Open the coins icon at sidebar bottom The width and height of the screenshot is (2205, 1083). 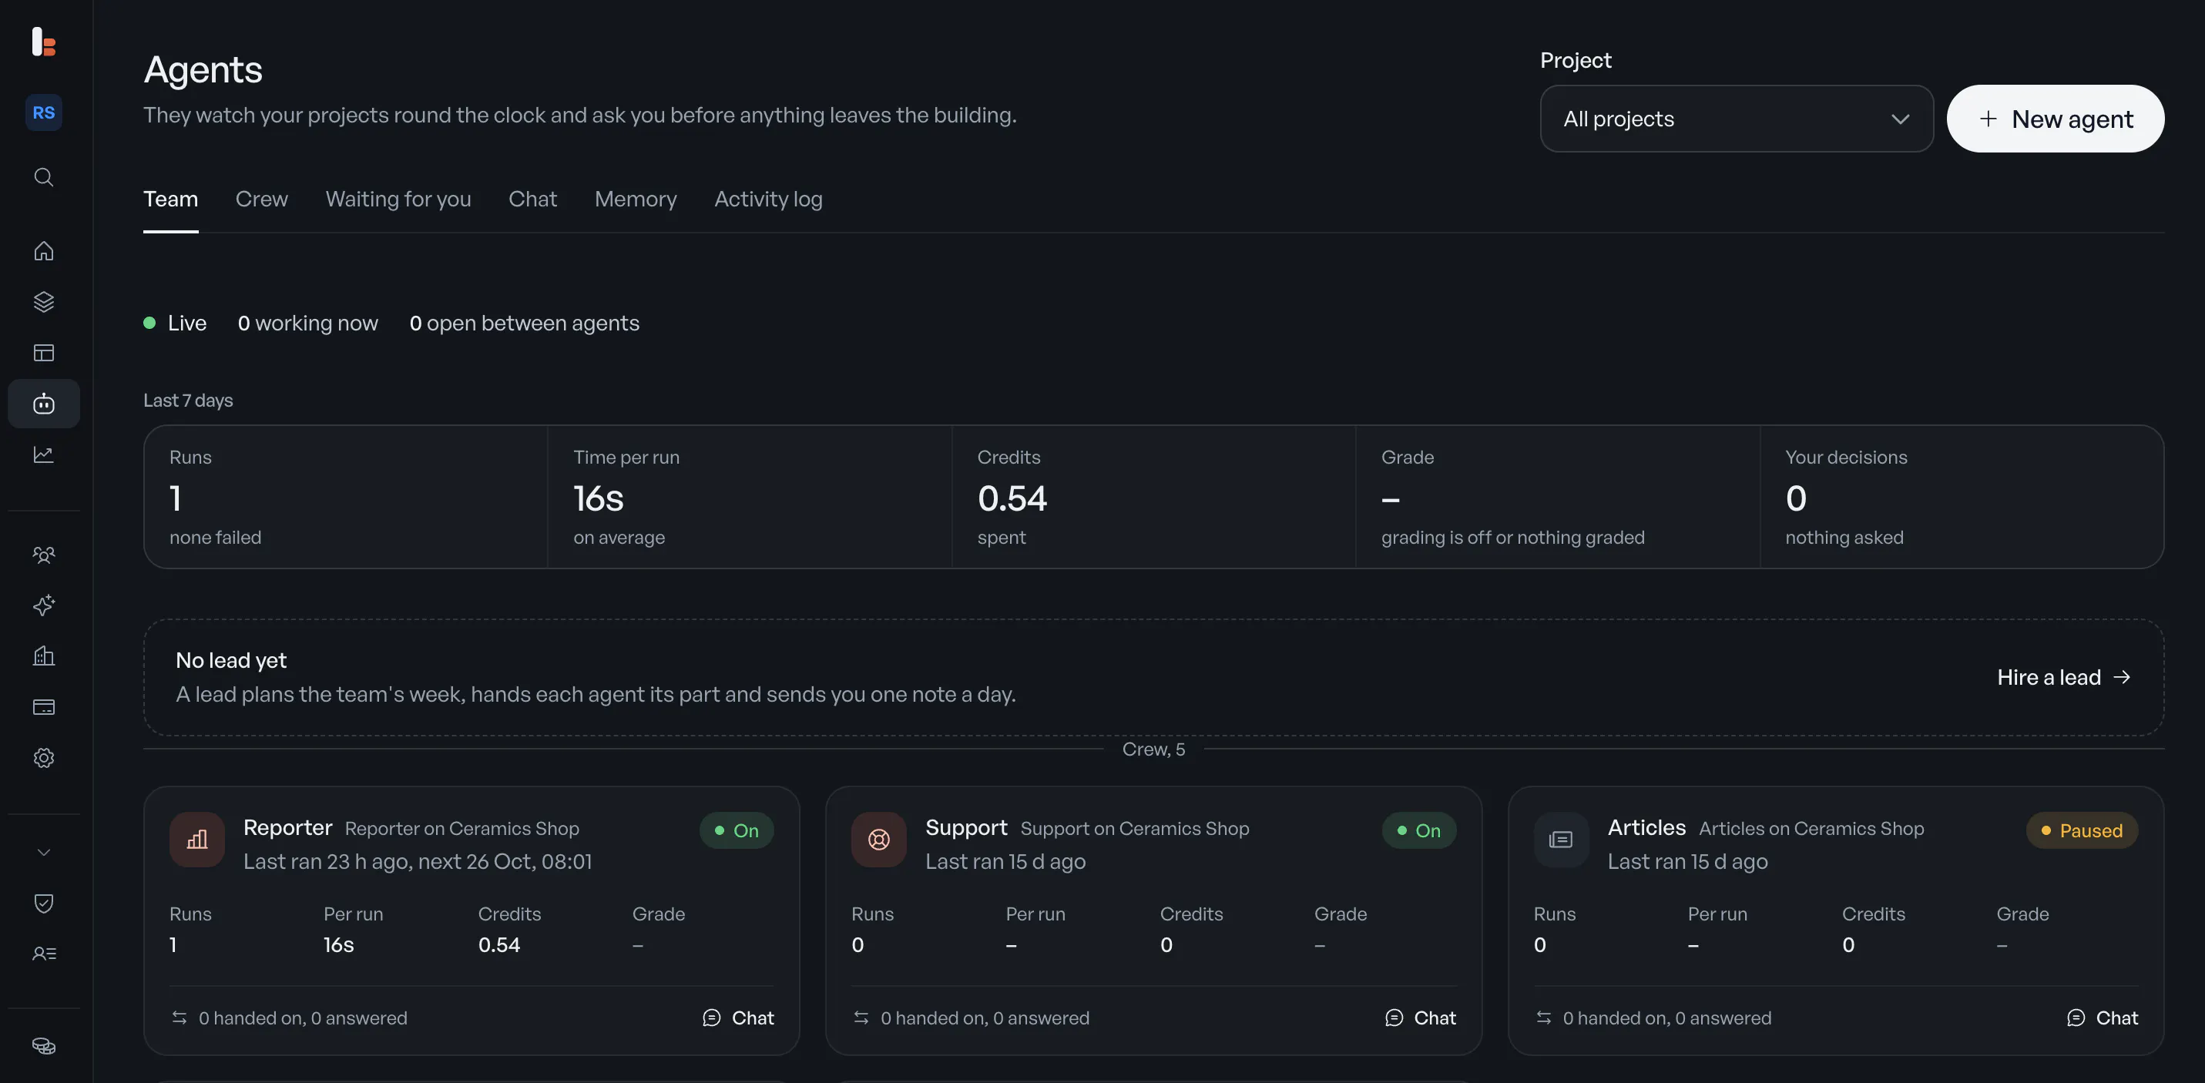pos(44,1046)
